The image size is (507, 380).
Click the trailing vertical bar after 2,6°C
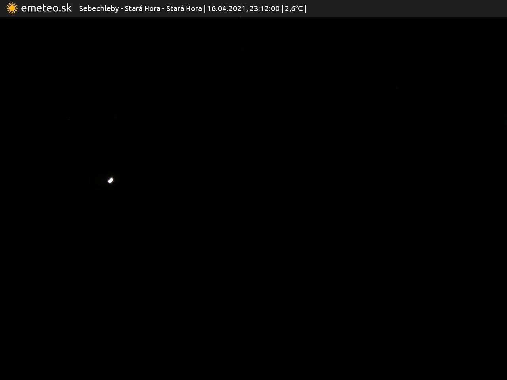pyautogui.click(x=305, y=9)
